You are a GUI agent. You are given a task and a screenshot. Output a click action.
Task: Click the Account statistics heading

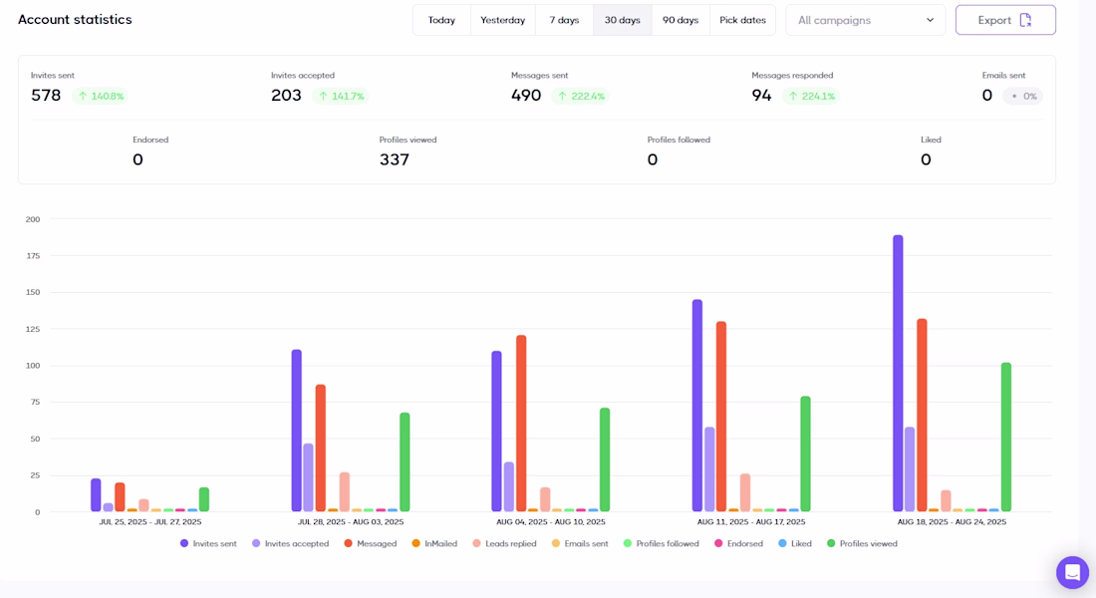tap(75, 20)
